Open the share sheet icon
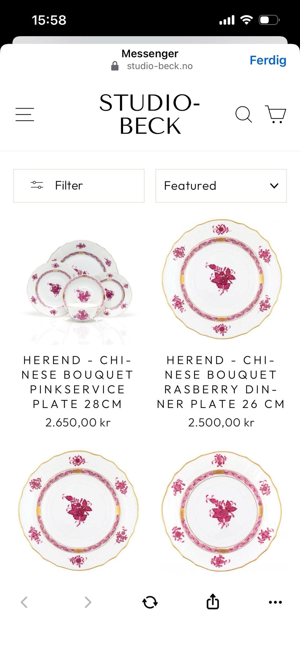The width and height of the screenshot is (300, 650). point(213,601)
